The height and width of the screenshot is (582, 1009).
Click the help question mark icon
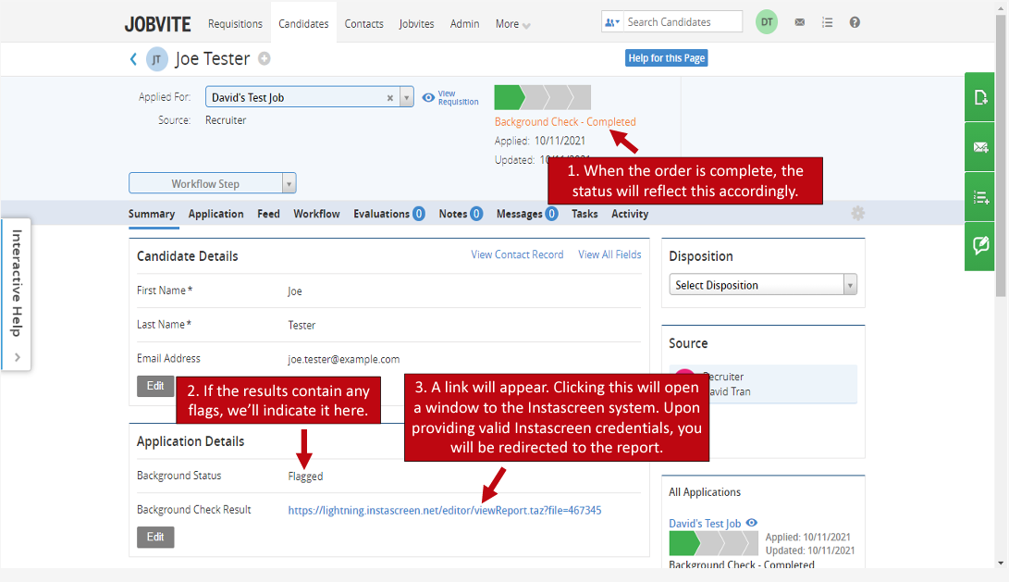[x=855, y=23]
